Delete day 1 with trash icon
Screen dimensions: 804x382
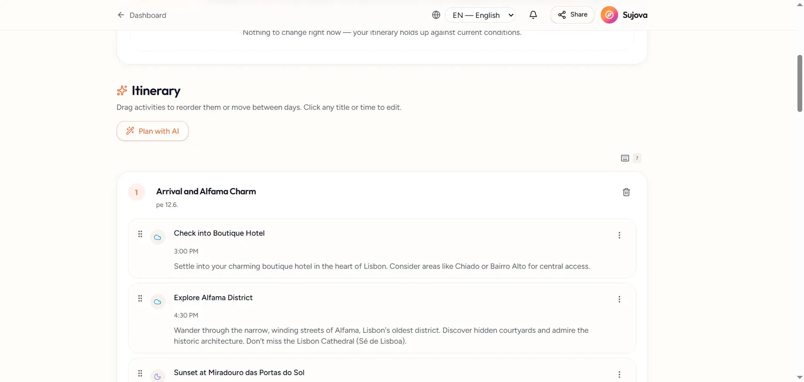coord(626,192)
